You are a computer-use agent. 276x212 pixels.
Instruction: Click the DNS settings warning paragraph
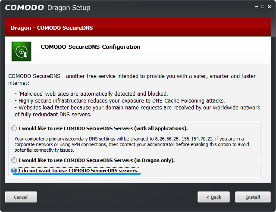(132, 144)
